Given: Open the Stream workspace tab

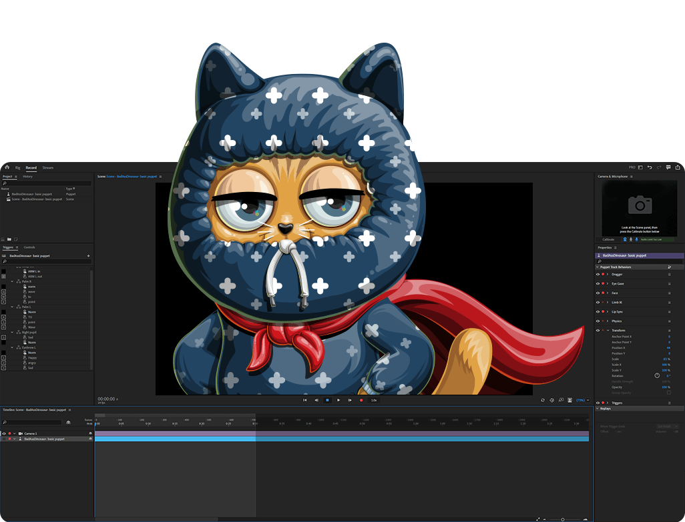Looking at the screenshot, I should coord(47,168).
